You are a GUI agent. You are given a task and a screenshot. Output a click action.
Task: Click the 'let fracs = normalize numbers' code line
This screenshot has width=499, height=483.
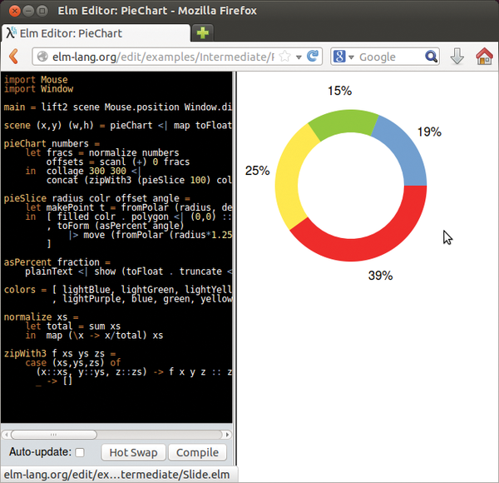pos(102,152)
